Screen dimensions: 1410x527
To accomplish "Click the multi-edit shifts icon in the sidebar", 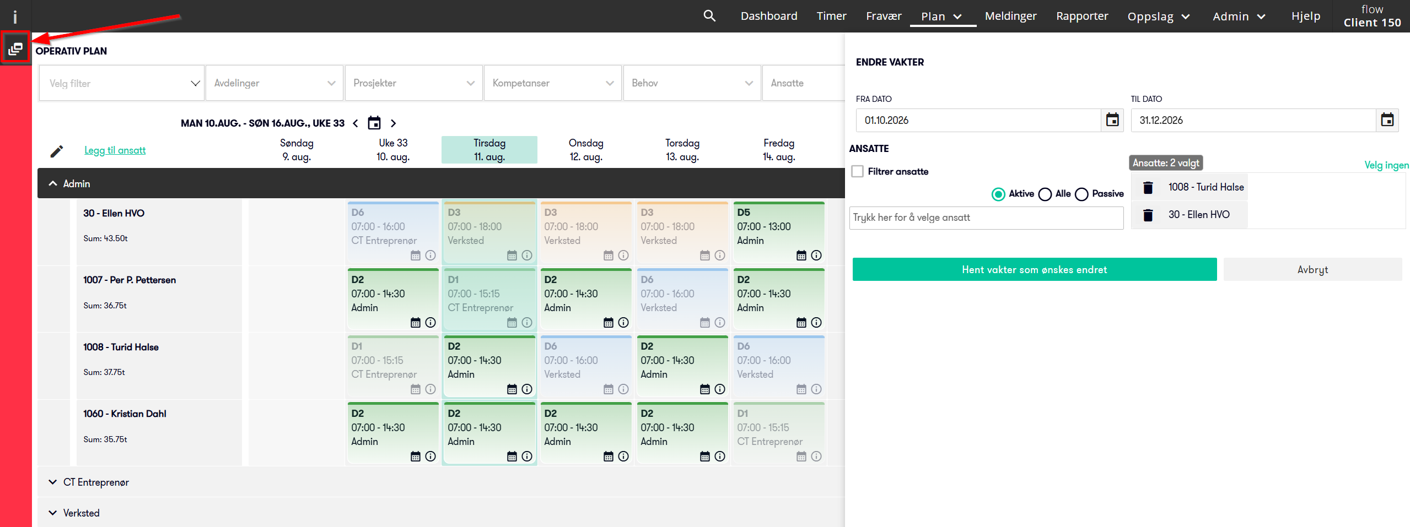I will [15, 50].
